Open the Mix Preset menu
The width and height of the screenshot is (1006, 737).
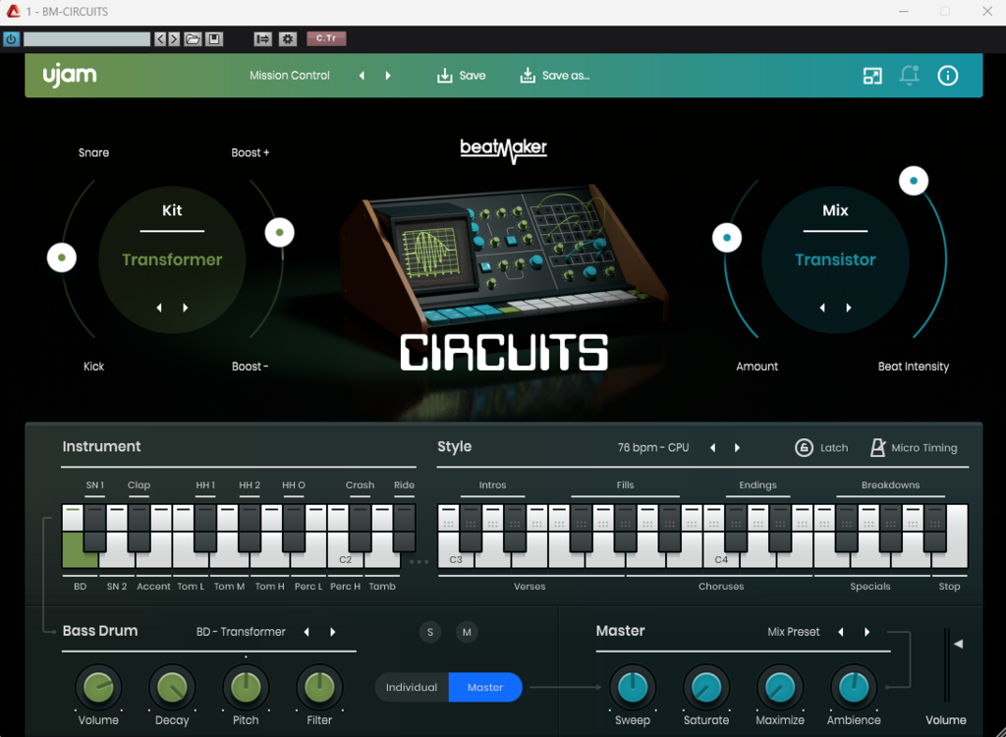(x=794, y=632)
